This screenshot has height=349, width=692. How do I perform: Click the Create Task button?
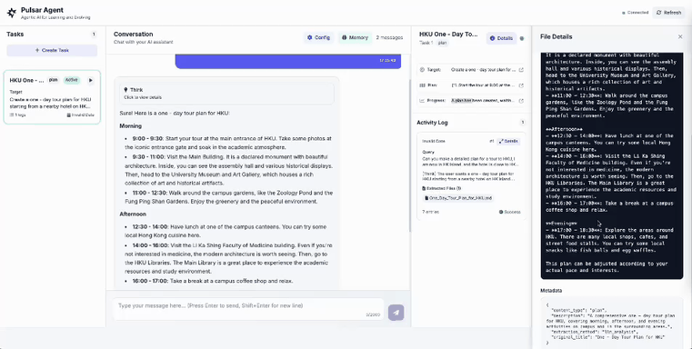coord(52,50)
